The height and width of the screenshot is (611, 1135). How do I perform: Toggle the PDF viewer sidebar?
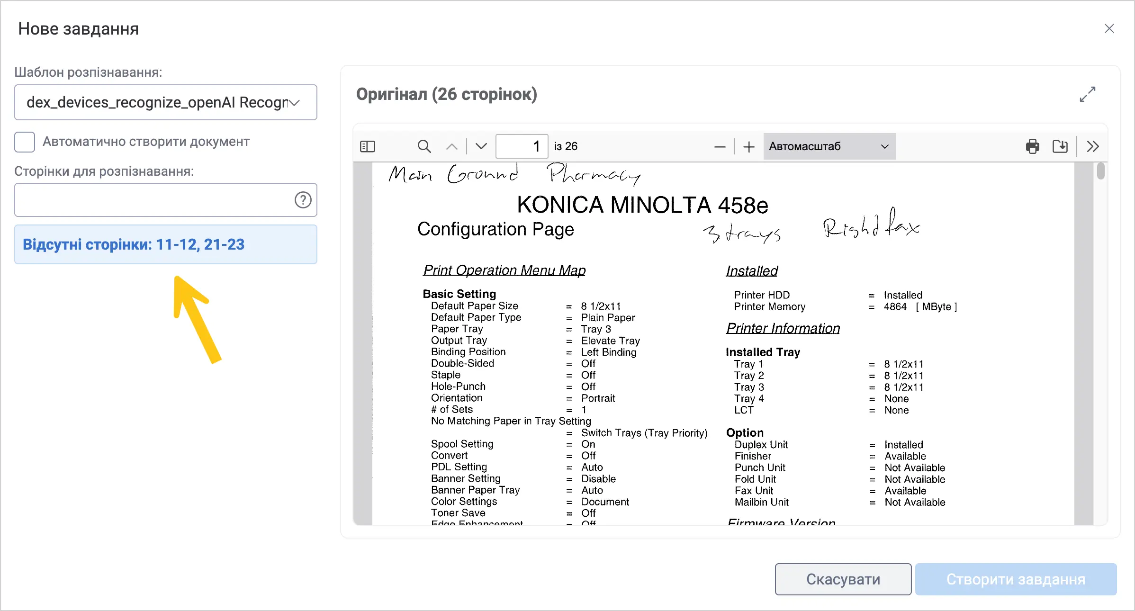[368, 146]
